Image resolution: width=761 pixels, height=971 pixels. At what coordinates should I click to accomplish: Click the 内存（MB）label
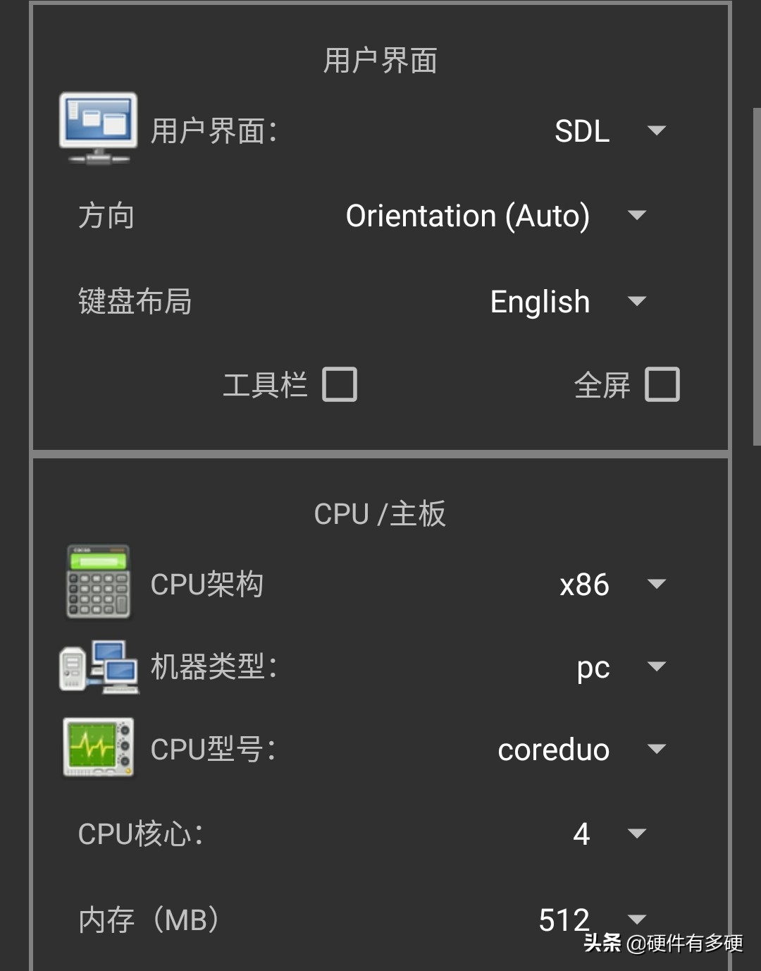pyautogui.click(x=148, y=919)
